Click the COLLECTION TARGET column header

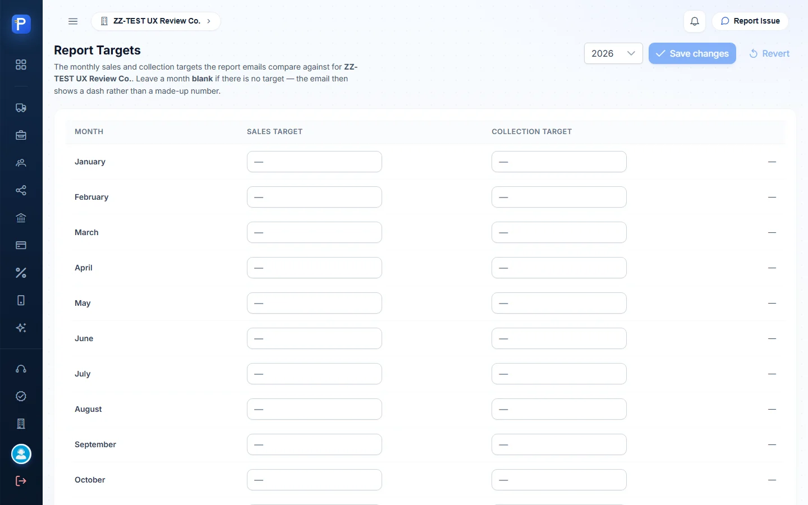[x=531, y=132]
